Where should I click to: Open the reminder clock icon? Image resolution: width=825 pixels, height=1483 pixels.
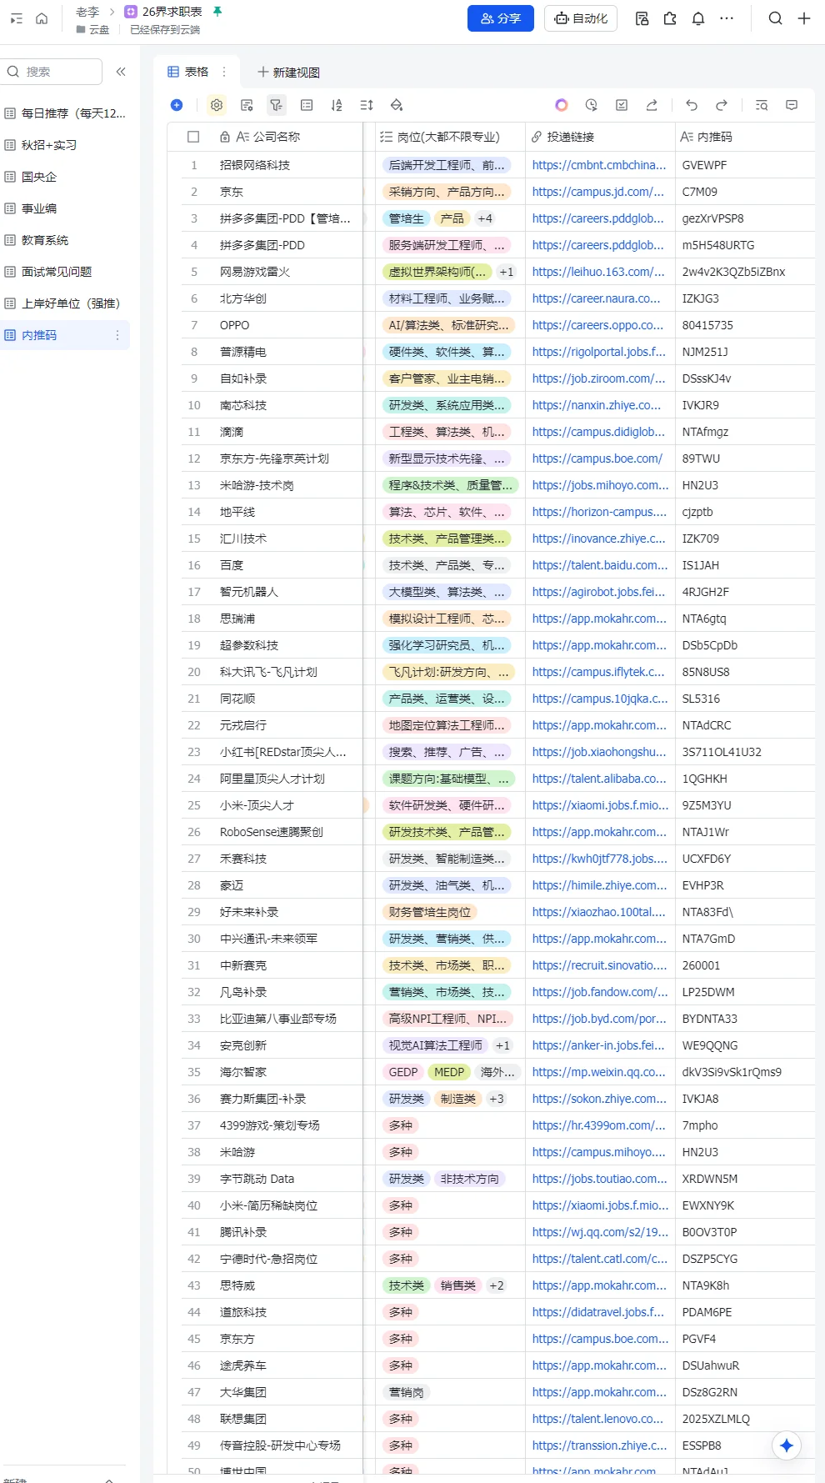[592, 105]
